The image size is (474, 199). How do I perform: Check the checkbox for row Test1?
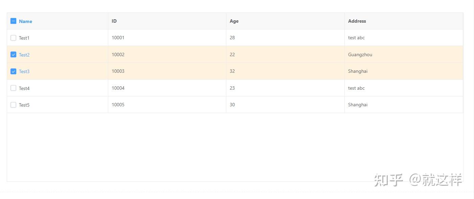coord(13,38)
